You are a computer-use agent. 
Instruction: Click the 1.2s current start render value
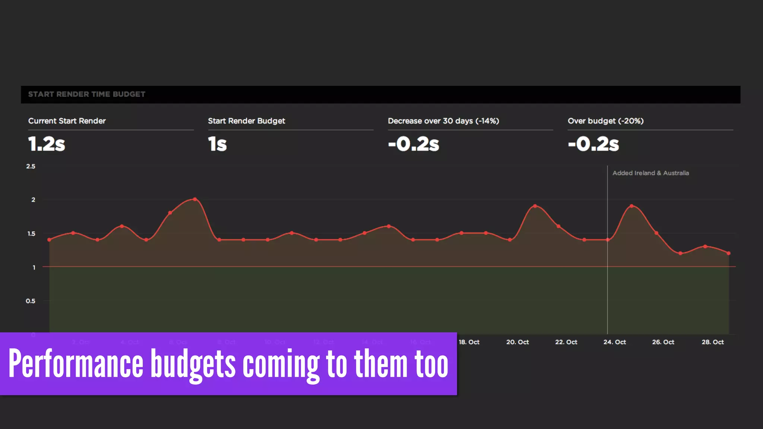point(47,144)
